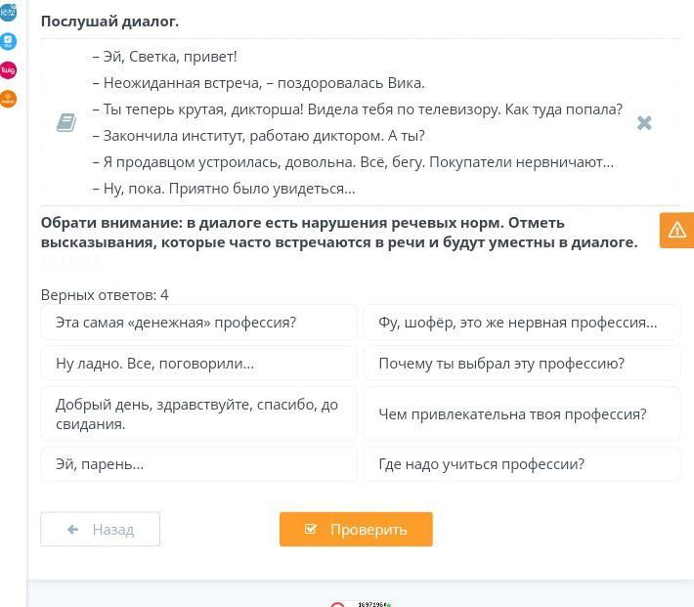Click the book icon beside the dialog
The image size is (694, 607).
tap(66, 122)
